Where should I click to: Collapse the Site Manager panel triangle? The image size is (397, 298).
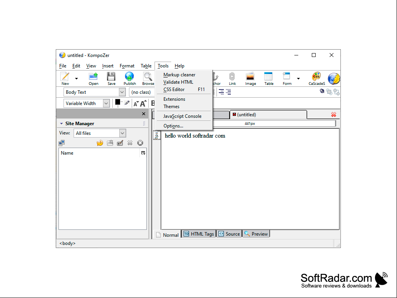tap(61, 124)
